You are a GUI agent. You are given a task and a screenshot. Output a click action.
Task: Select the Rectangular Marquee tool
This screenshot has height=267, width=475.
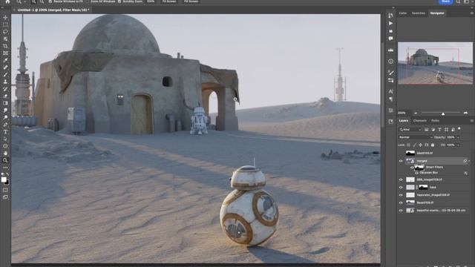(5, 24)
